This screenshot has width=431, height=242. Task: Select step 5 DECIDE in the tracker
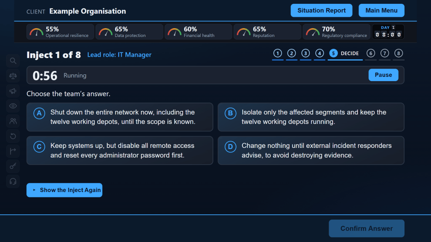pos(345,53)
